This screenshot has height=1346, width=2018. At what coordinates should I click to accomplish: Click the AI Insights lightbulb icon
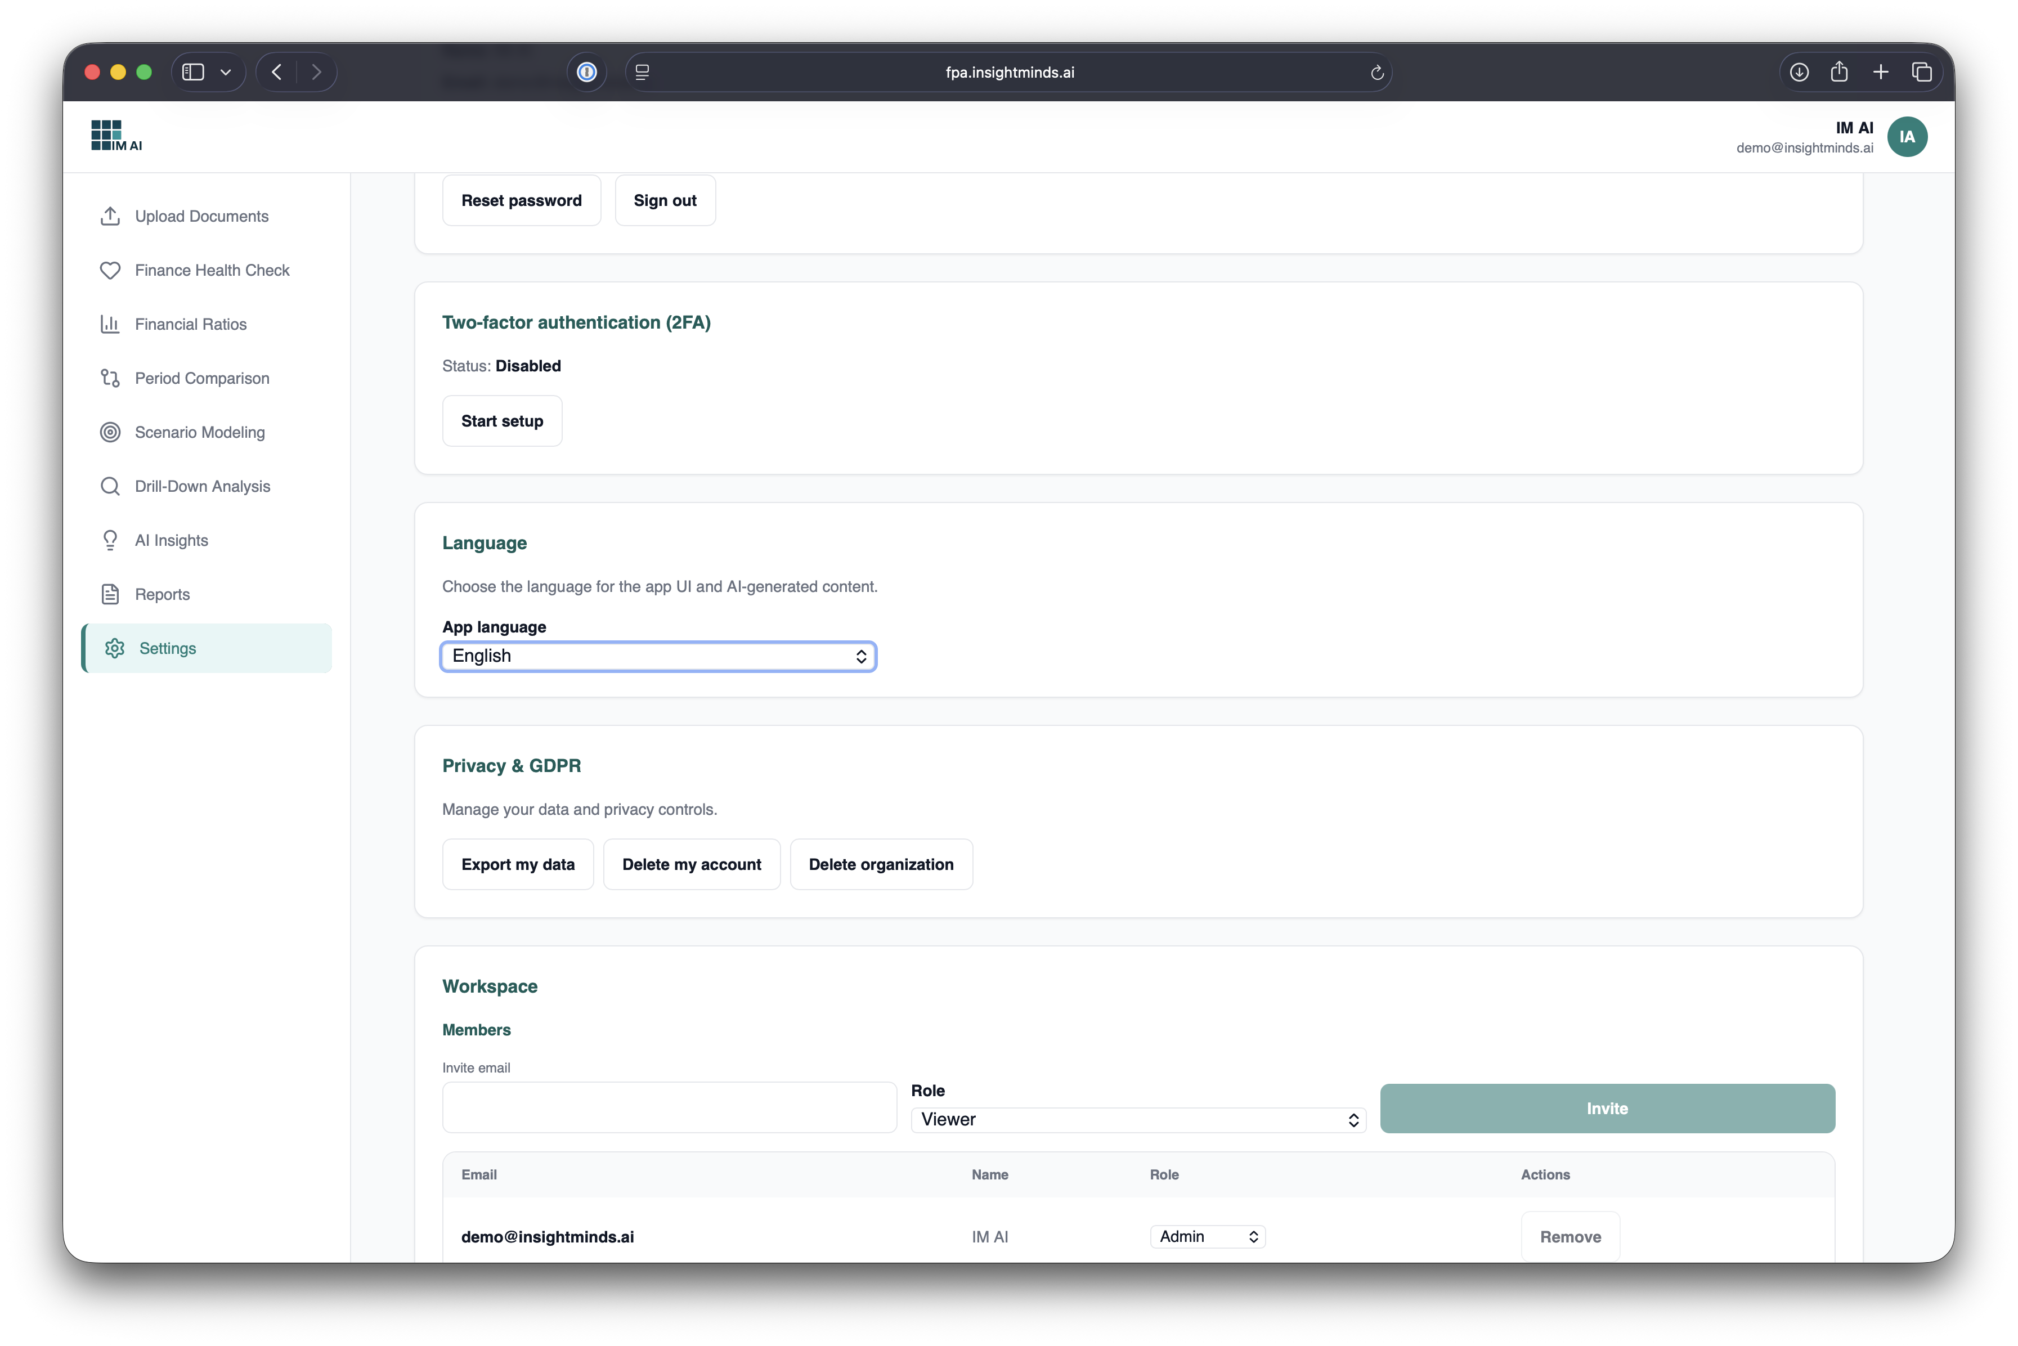pos(110,541)
